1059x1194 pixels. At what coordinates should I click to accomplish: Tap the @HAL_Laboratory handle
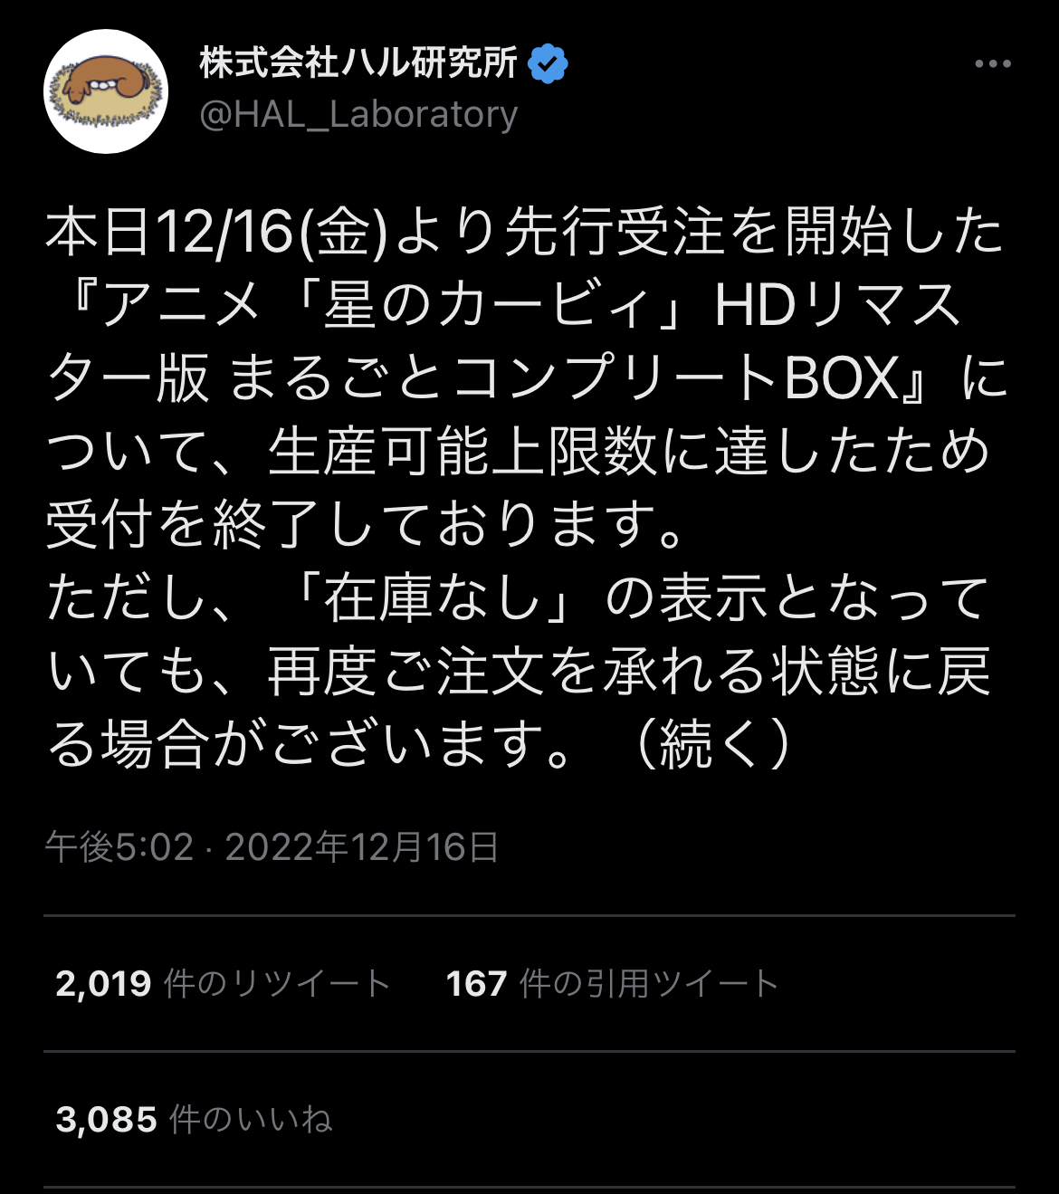point(358,115)
